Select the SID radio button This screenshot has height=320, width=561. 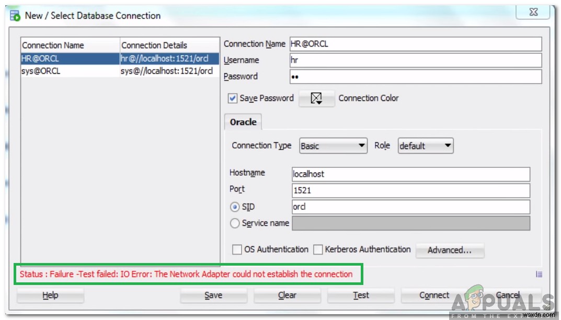[x=235, y=207]
